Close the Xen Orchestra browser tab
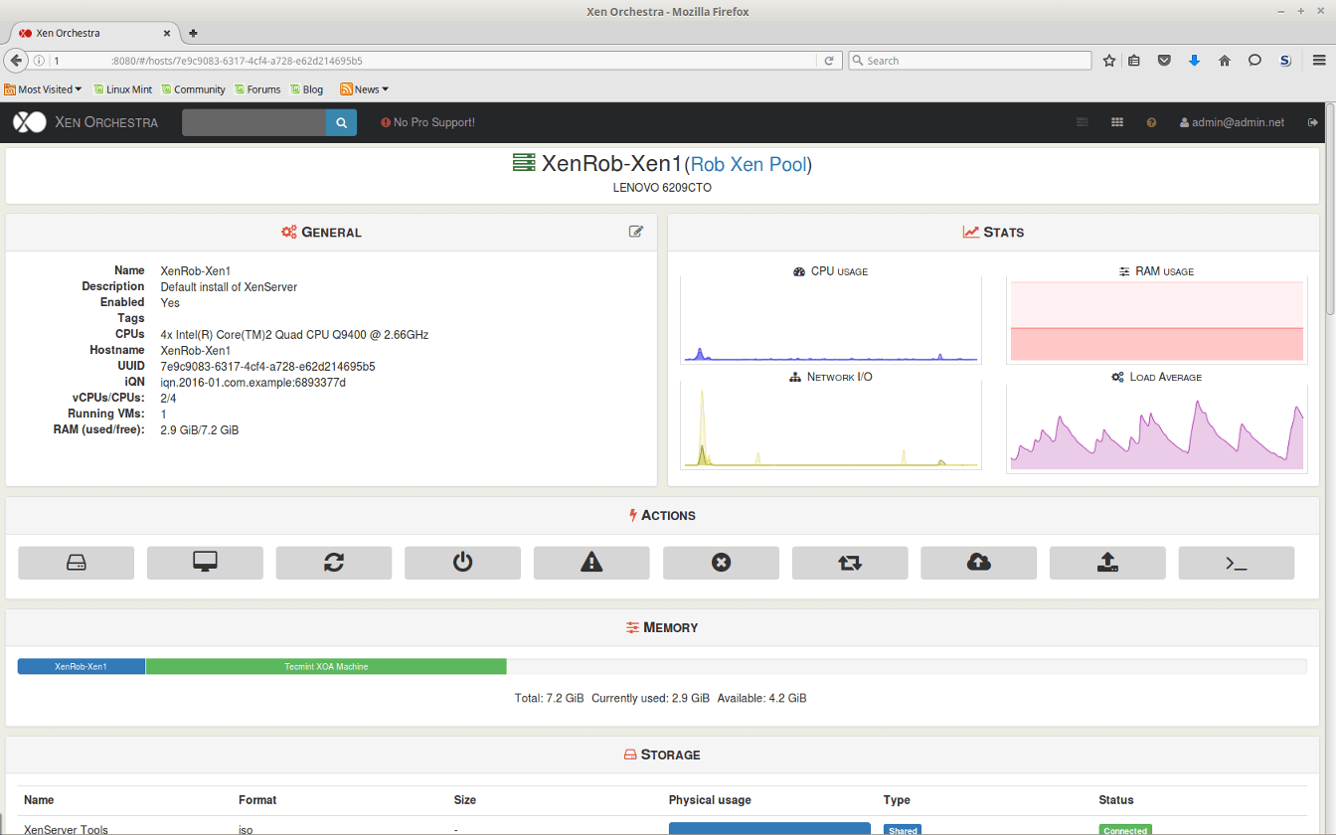Image resolution: width=1336 pixels, height=835 pixels. [x=167, y=33]
